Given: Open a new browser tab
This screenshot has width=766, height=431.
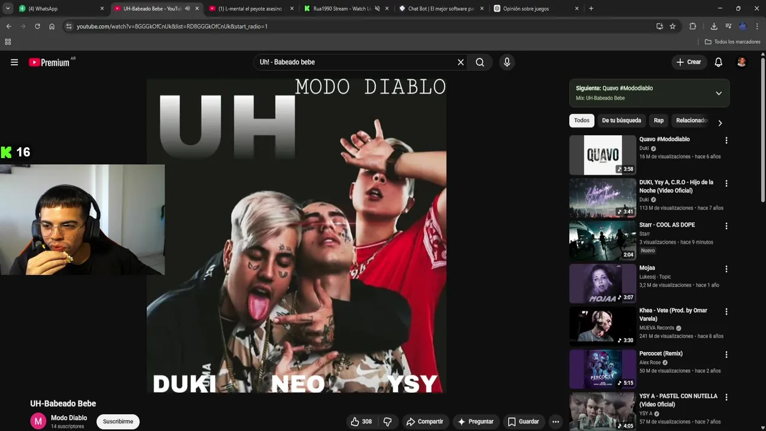Looking at the screenshot, I should (591, 8).
